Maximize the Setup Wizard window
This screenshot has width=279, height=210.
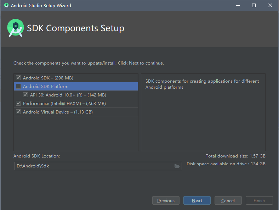(254, 6)
